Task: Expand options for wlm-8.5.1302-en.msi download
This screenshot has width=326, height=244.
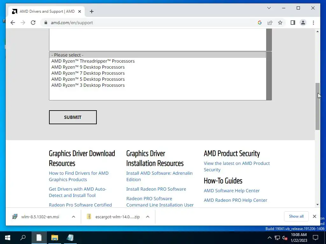Action: click(x=74, y=217)
